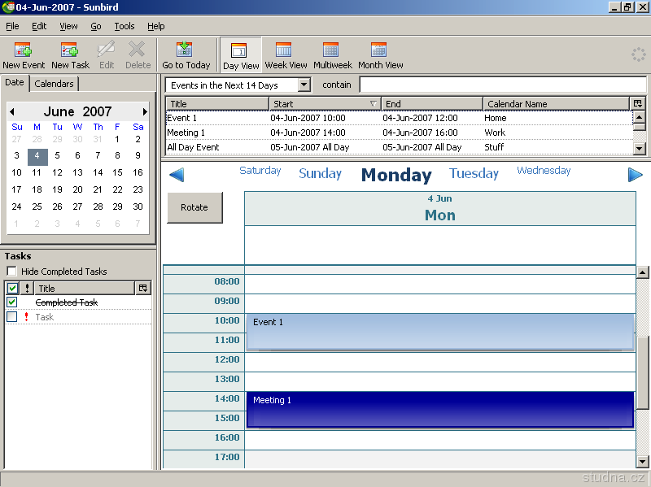The image size is (651, 487).
Task: Click the Rotate button
Action: pos(194,207)
